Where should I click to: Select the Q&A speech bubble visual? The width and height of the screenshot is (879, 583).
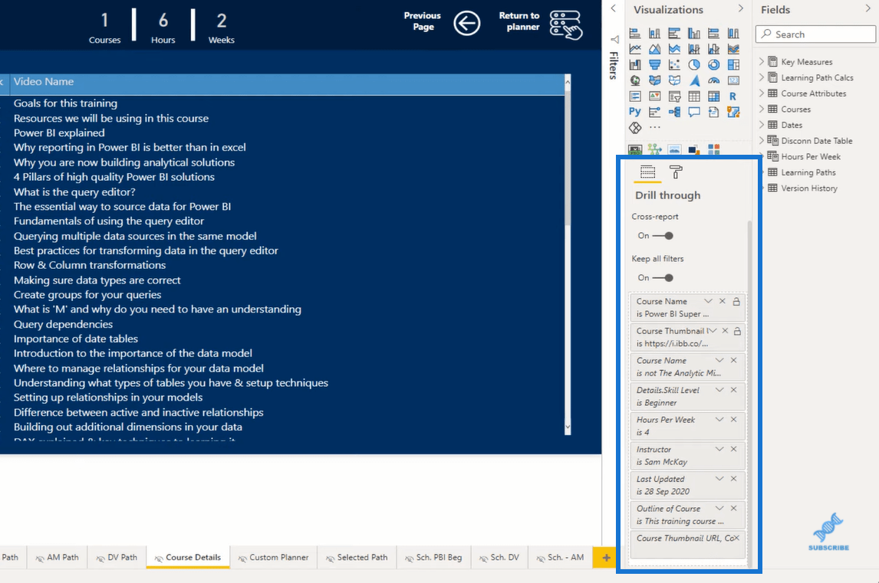(x=694, y=112)
